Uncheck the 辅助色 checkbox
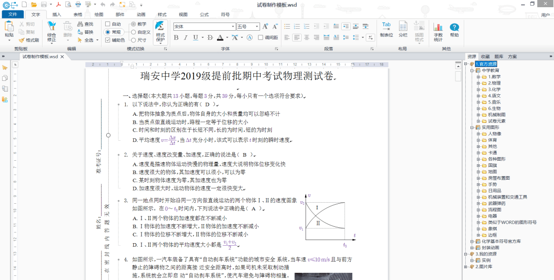Screen dimensions: 554x280 coord(108,40)
